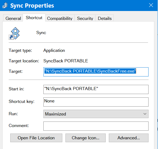Open the Run dropdown set to Maximized
This screenshot has width=158, height=149.
click(96, 114)
